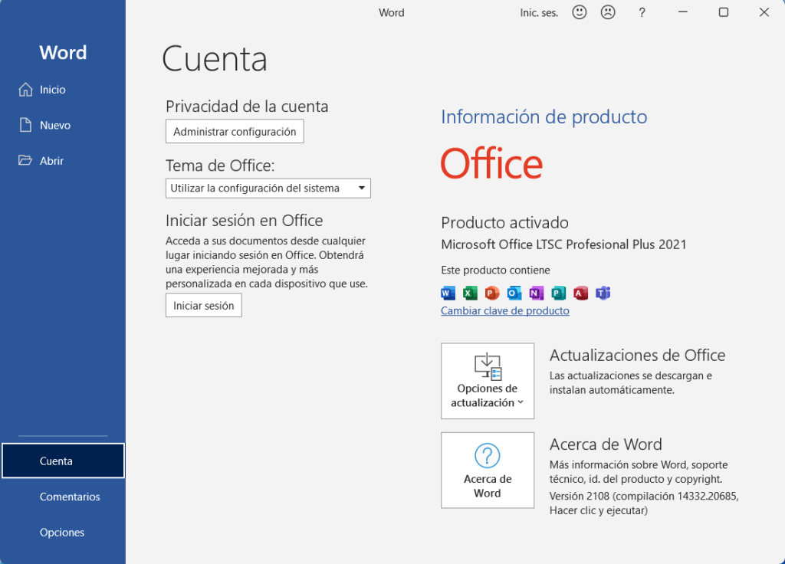The height and width of the screenshot is (564, 785).
Task: Click the Teams app icon under product contents
Action: (603, 293)
